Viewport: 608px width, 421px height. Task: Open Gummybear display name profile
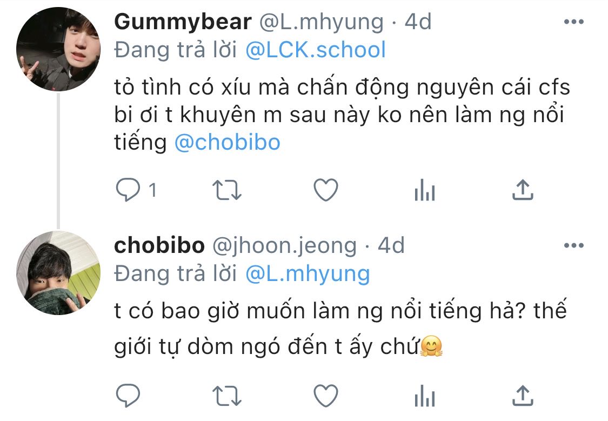(x=183, y=22)
